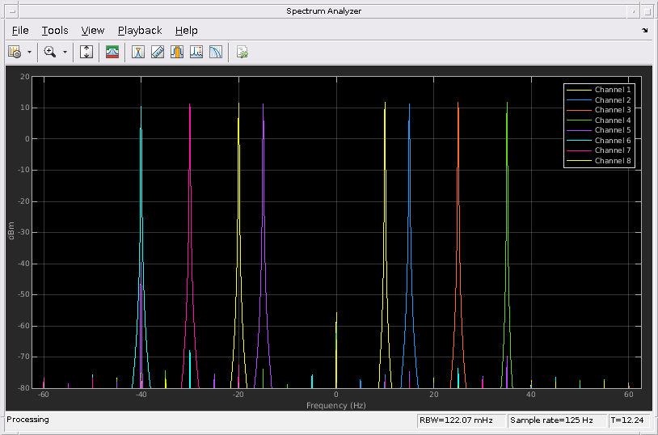658x435 pixels.
Task: Open the Configuration Properties icon
Action: (15, 52)
